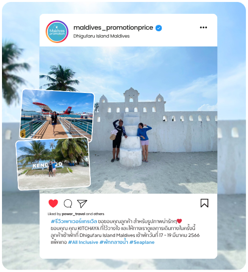Share post with paper plane icon
Image resolution: width=248 pixels, height=272 pixels.
(x=82, y=204)
